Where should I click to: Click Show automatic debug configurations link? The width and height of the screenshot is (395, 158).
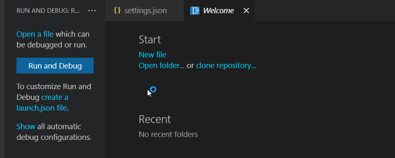click(x=26, y=126)
